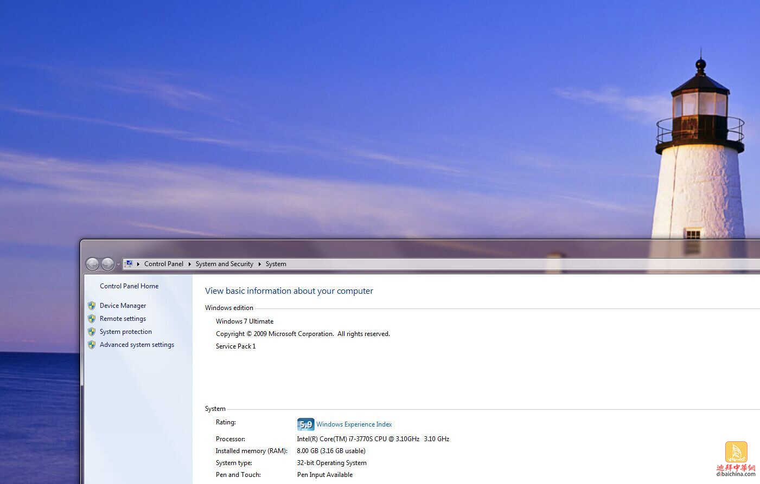Click the Rating label
Screen dimensions: 760x484
point(226,422)
